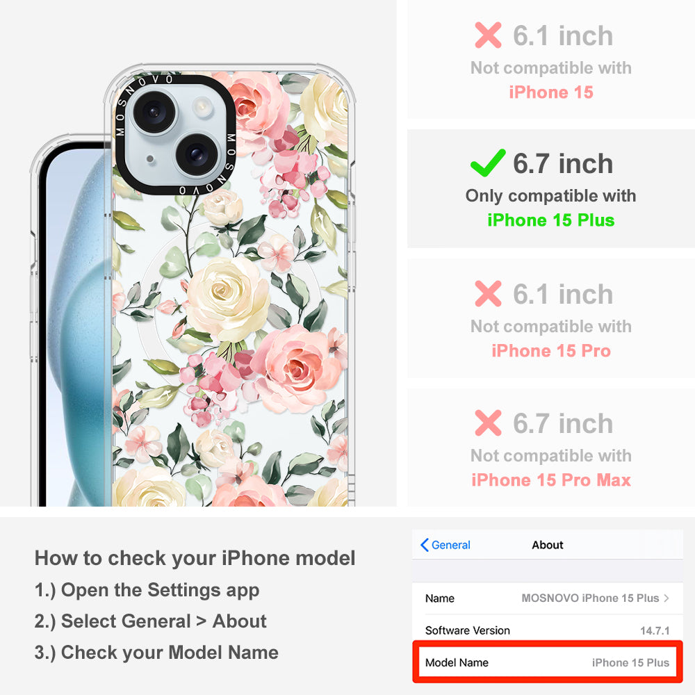The image size is (695, 695).
Task: Tap the blue back chevron beside General
Action: (424, 545)
